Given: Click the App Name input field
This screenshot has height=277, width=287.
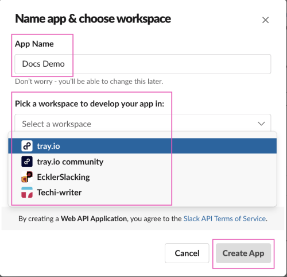Looking at the screenshot, I should (x=143, y=64).
